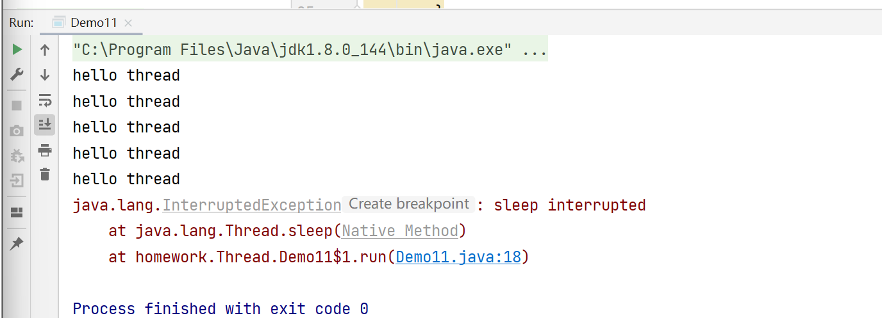This screenshot has height=318, width=882.
Task: Open run configuration via wrench icon
Action: [17, 75]
